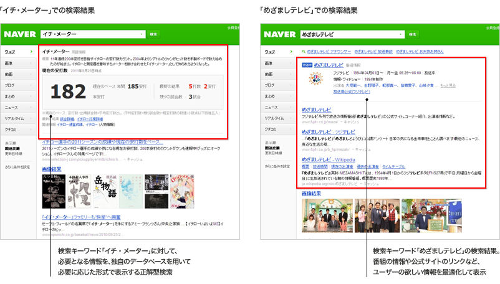The height and width of the screenshot is (284, 500).
Task: Select 画像 tab in イチ・メーター sidebar
Action: pos(18,63)
